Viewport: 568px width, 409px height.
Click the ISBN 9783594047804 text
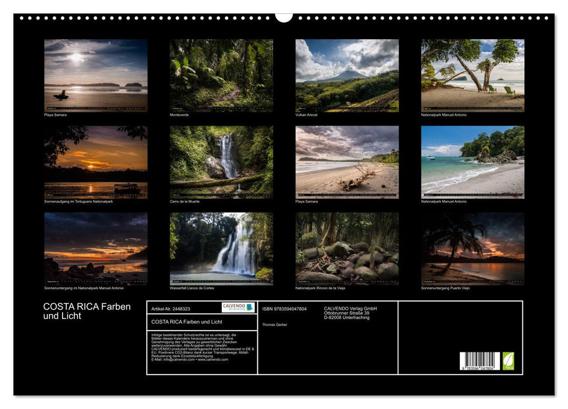[284, 309]
